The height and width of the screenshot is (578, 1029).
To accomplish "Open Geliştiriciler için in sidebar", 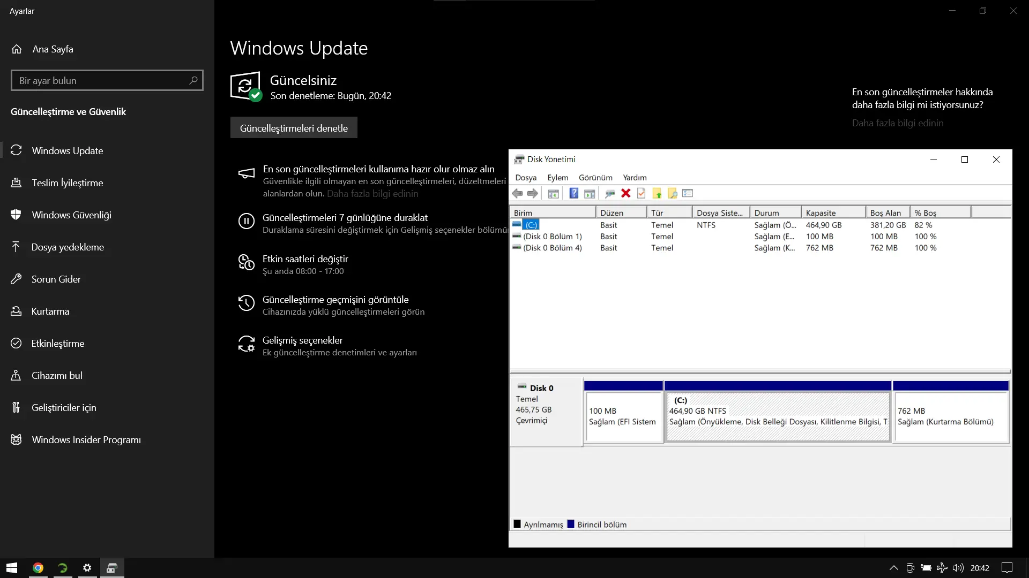I will tap(107, 408).
